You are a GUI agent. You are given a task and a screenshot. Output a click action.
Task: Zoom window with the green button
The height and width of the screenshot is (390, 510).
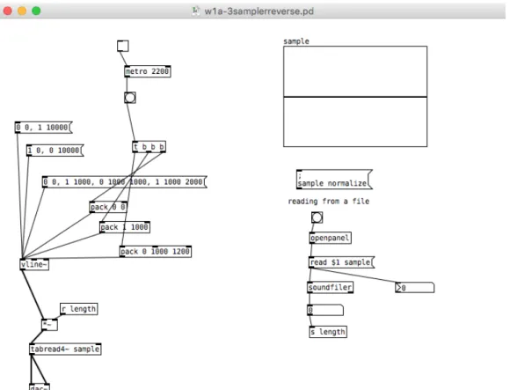[x=36, y=11]
